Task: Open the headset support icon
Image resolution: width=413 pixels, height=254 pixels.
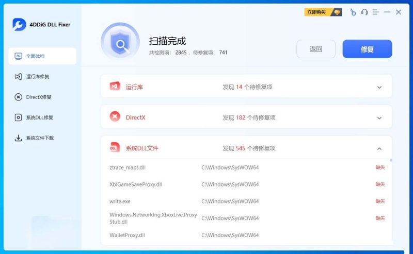Action: click(x=364, y=12)
